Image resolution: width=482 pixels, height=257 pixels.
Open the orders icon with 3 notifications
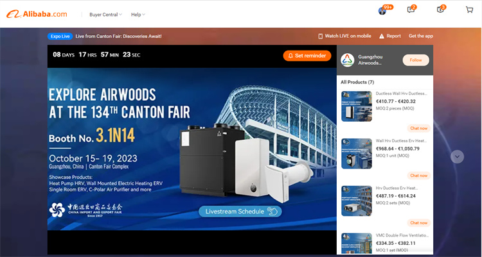click(x=440, y=10)
